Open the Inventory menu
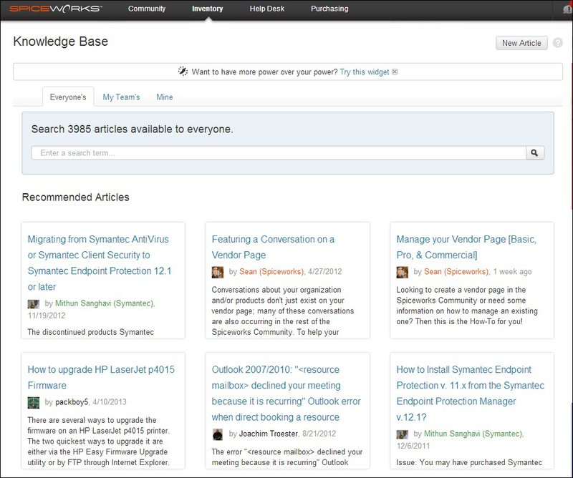Viewport: 573px width, 478px height. click(207, 9)
